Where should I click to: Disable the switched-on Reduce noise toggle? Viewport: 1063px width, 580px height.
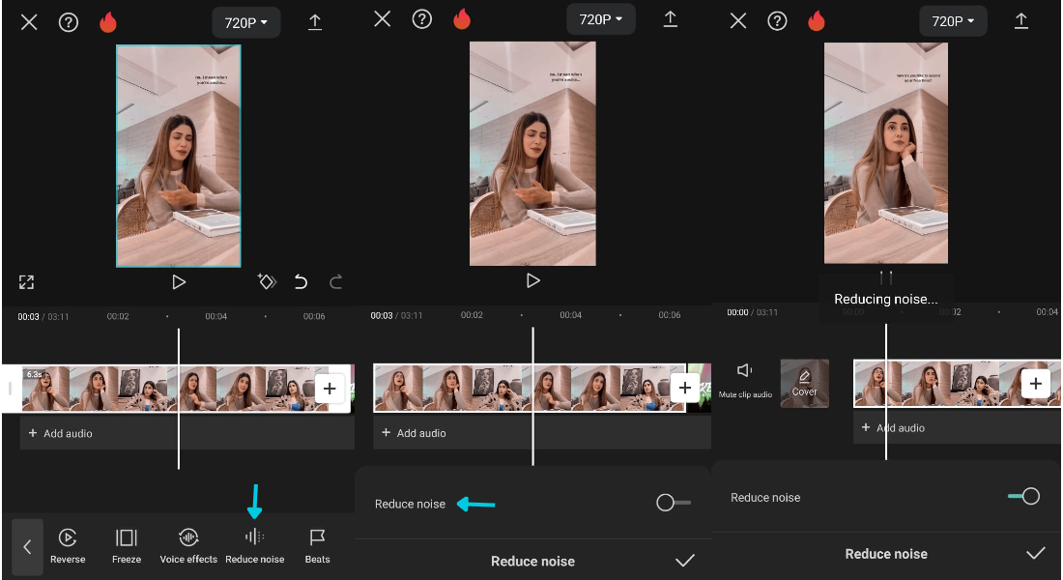[1023, 497]
